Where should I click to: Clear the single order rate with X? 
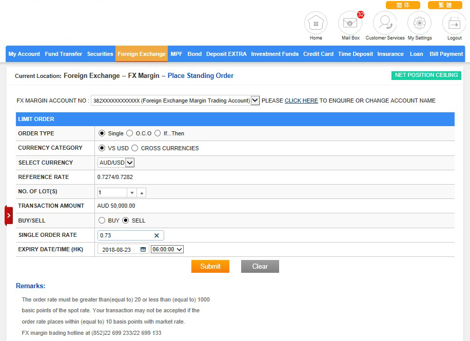tap(156, 235)
